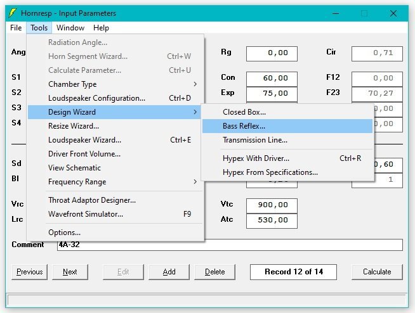Click the F12 value field
This screenshot has height=313, width=415.
coord(377,79)
